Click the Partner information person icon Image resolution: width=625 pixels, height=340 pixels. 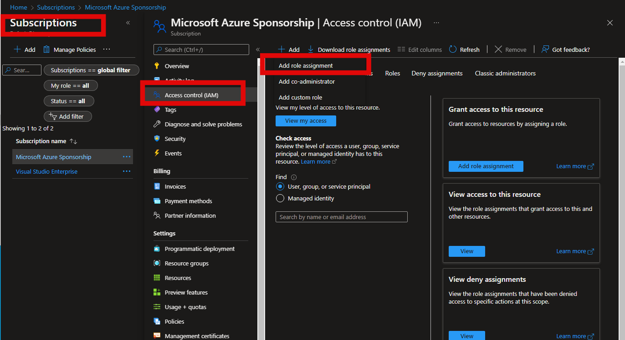coord(157,215)
